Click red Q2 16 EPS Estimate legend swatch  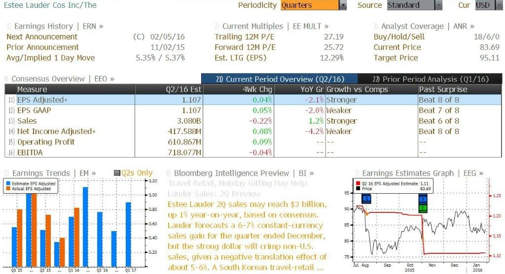pos(358,183)
